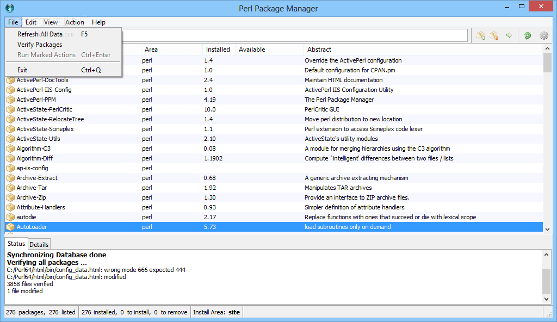The image size is (557, 322).
Task: Click the 'The Perl Package Manager' abstract text
Action: pyautogui.click(x=339, y=100)
